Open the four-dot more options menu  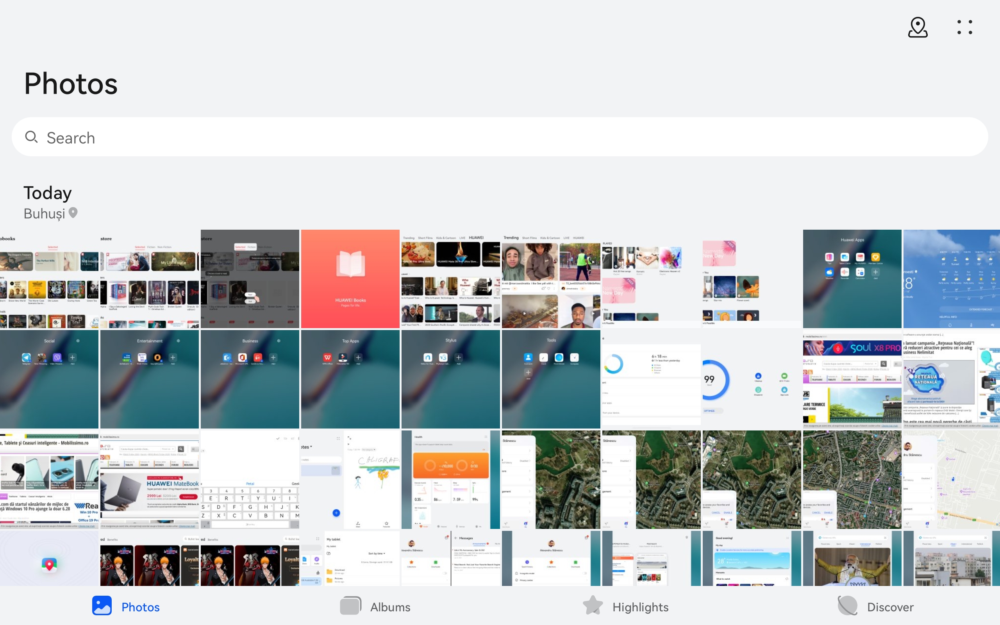click(x=965, y=27)
